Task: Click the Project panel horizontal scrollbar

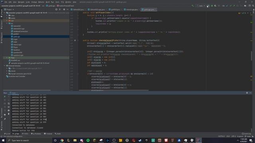Action: tap(27, 90)
